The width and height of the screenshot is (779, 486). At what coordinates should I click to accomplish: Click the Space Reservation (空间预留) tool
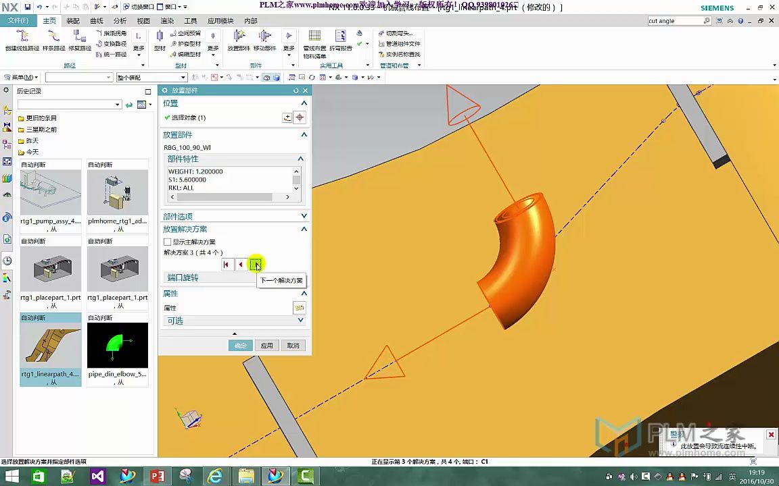(185, 33)
